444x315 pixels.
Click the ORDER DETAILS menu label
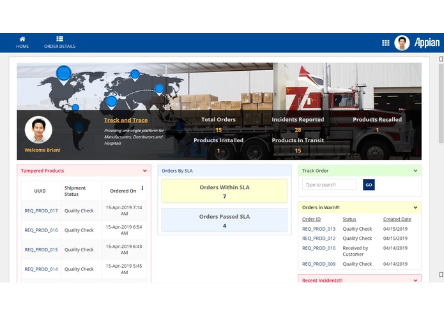click(x=60, y=47)
